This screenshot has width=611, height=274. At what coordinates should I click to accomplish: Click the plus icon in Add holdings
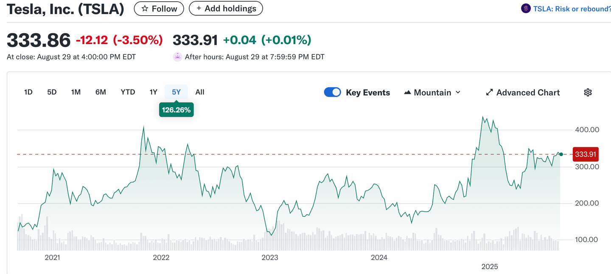[x=199, y=8]
